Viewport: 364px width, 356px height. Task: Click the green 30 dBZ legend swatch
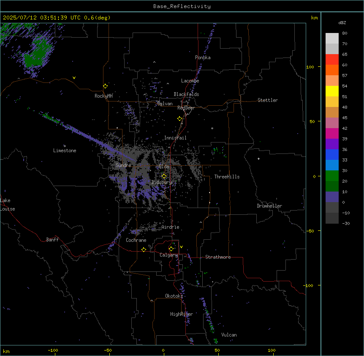[x=332, y=176]
